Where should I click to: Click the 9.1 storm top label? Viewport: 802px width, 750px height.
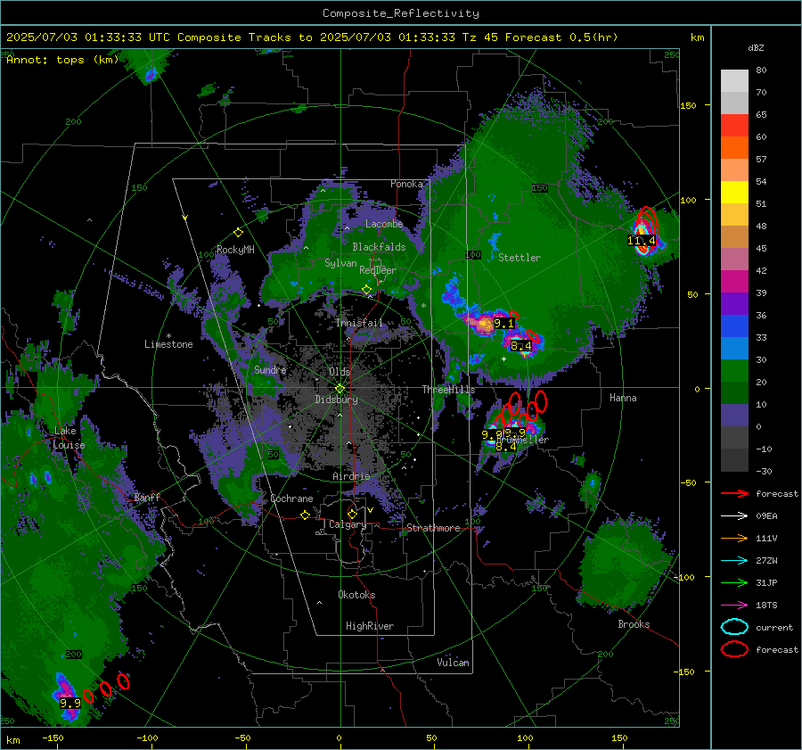coord(503,324)
